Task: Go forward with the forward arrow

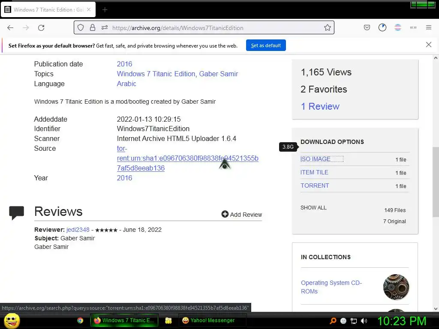Action: 26,28
